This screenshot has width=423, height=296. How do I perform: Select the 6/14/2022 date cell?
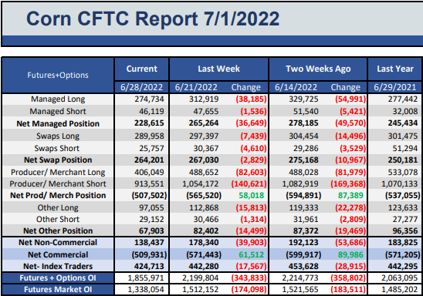296,87
